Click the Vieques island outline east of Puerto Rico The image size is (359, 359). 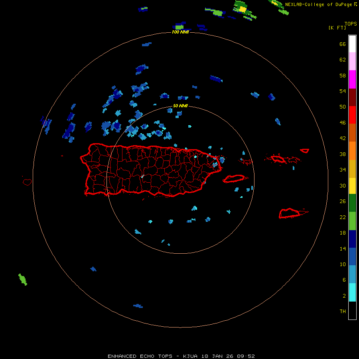click(235, 178)
